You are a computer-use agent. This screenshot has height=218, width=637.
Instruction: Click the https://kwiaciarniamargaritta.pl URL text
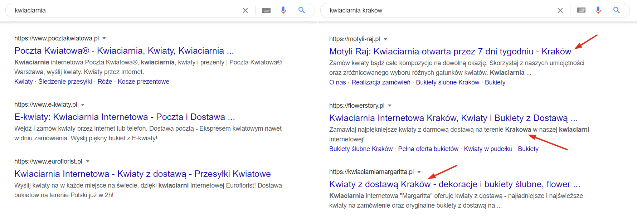point(371,172)
